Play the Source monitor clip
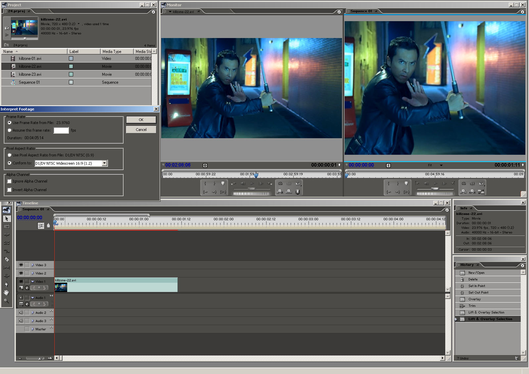The image size is (529, 374). (252, 184)
